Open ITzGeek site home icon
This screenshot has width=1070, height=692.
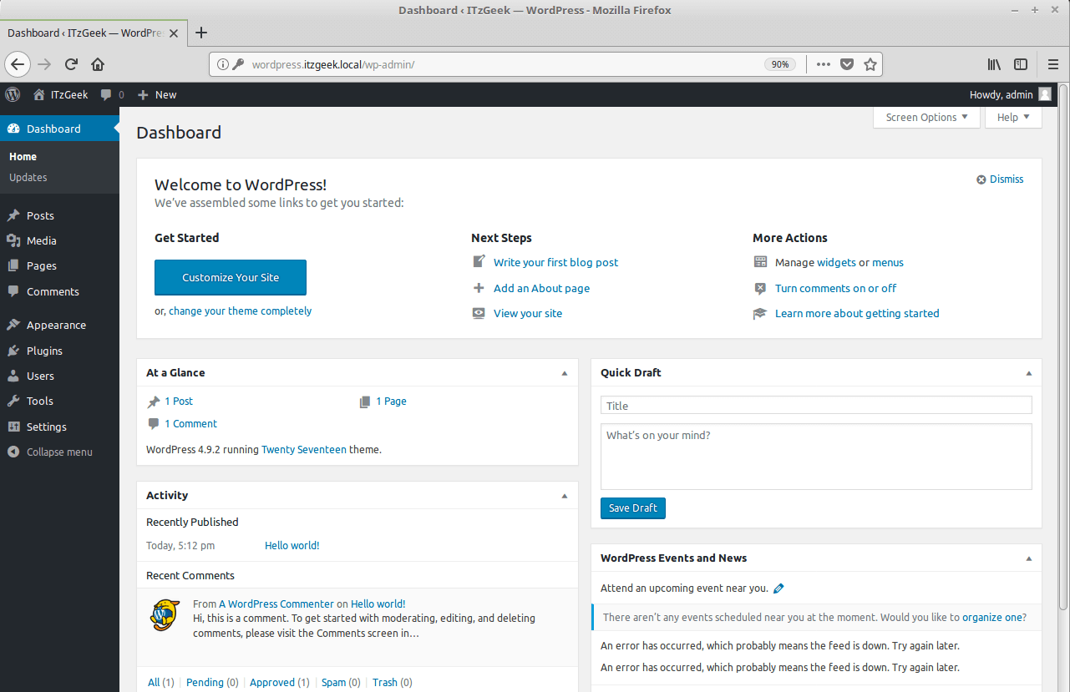click(x=39, y=94)
